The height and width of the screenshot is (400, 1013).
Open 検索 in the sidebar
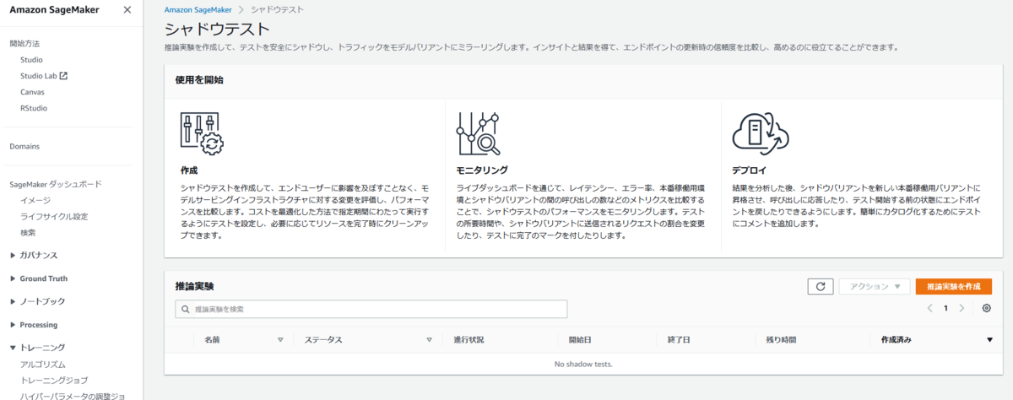click(x=28, y=232)
